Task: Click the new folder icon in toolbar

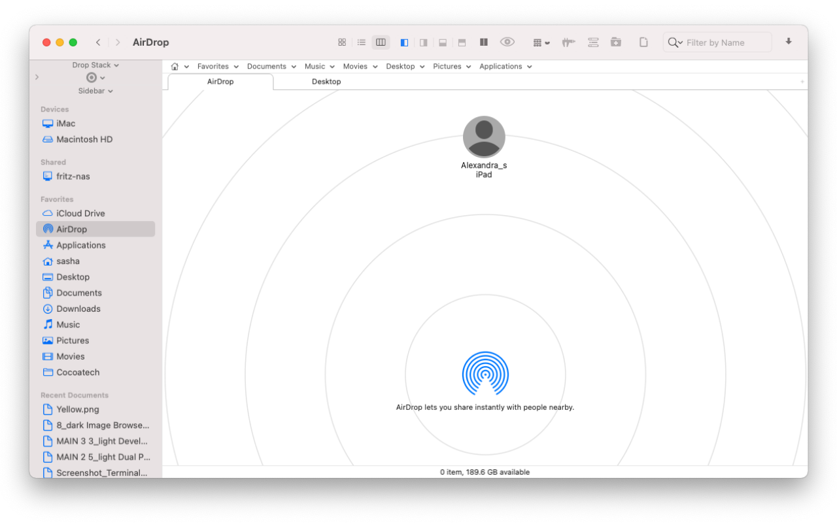Action: click(x=616, y=42)
